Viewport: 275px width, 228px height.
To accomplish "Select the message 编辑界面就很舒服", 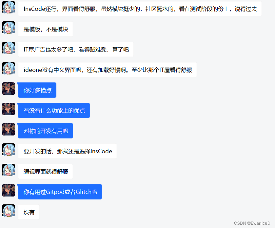I will click(x=46, y=172).
